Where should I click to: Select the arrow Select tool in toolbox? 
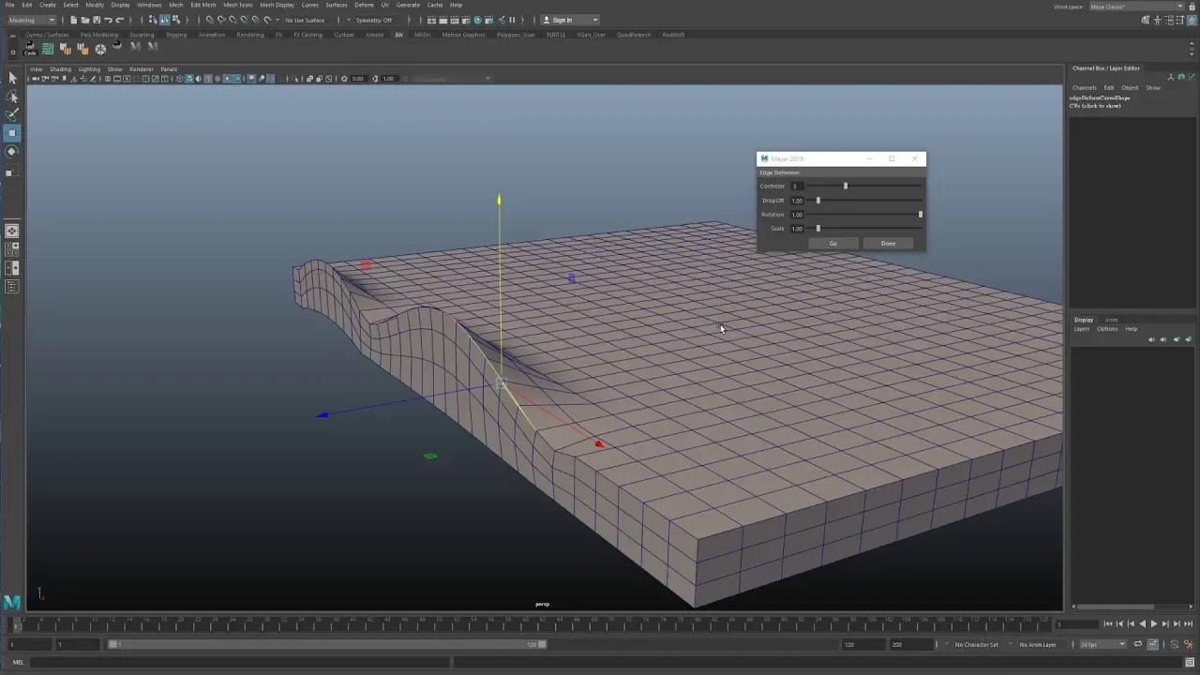(x=12, y=78)
